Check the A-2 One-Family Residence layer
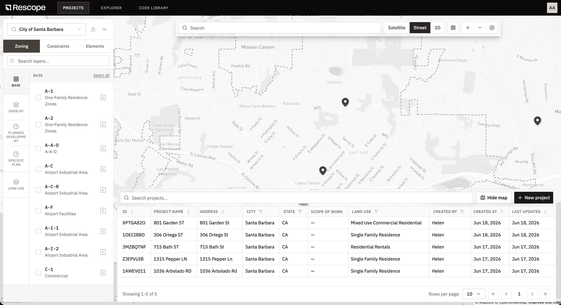Screen dimensions: 561x305 pyautogui.click(x=38, y=124)
